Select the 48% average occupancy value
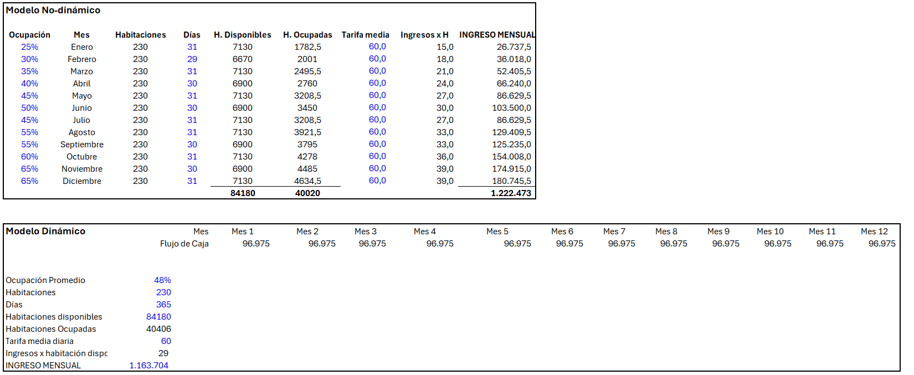This screenshot has height=375, width=914. coord(162,280)
